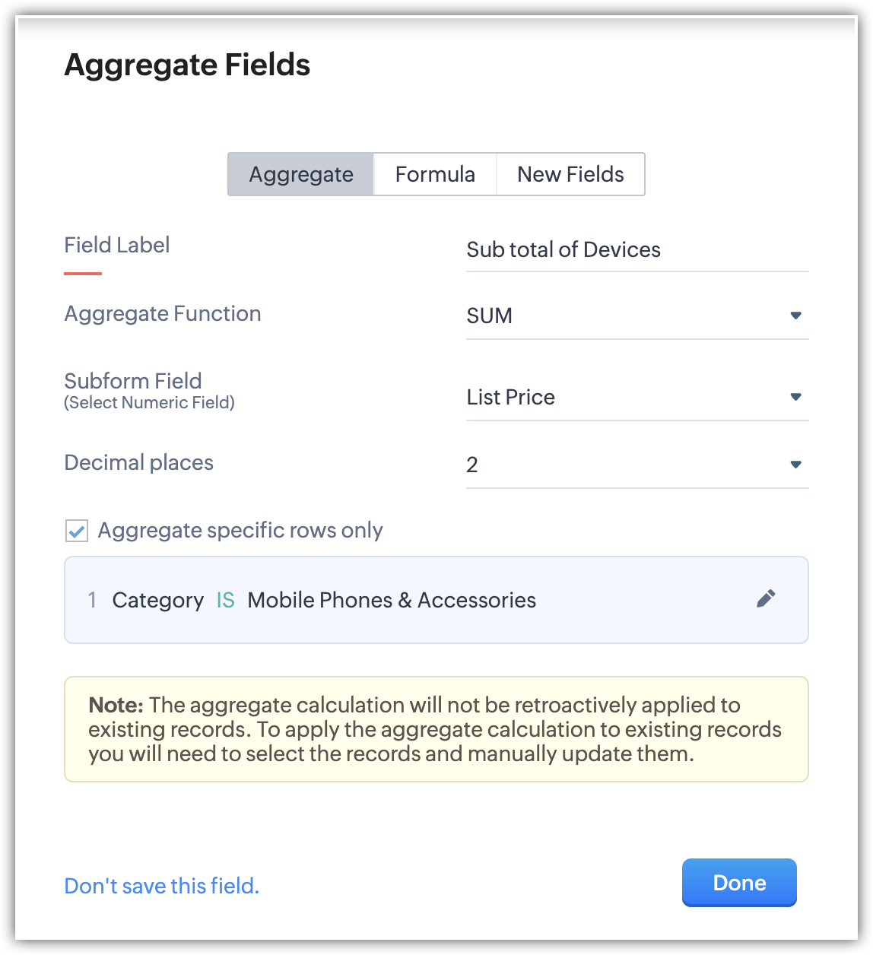Viewport: 873px width, 955px height.
Task: Click the SUM value text
Action: tap(490, 316)
